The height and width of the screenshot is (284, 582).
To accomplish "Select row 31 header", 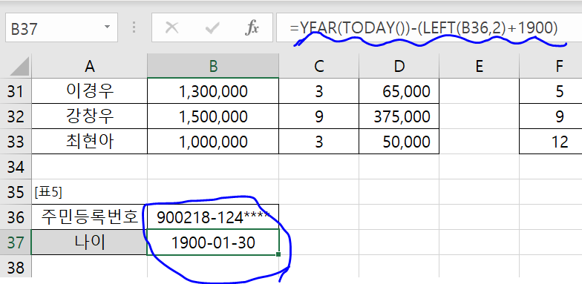I will point(16,90).
